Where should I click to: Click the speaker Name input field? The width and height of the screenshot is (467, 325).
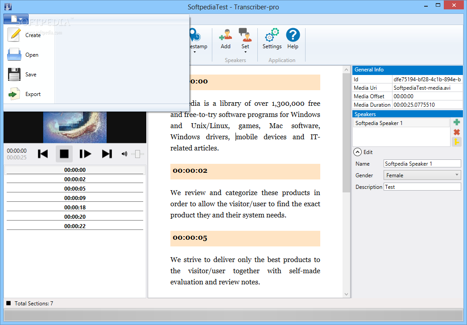tap(422, 164)
